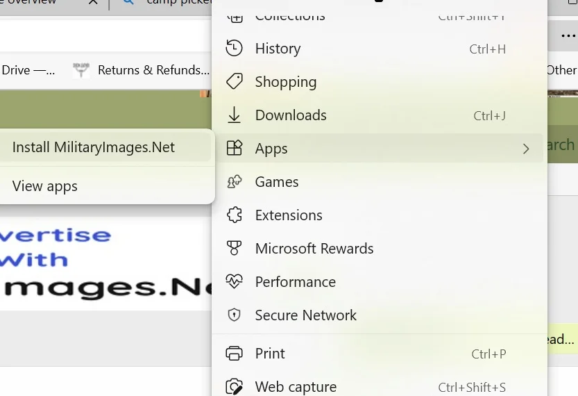
Task: Select Shopping menu entry
Action: tap(380, 81)
